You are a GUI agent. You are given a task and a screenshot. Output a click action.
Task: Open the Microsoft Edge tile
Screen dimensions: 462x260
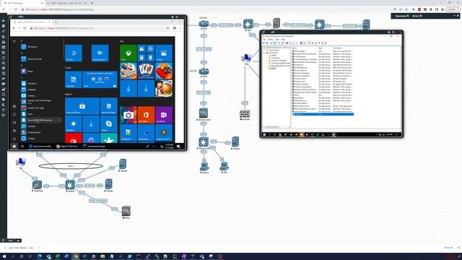[109, 106]
